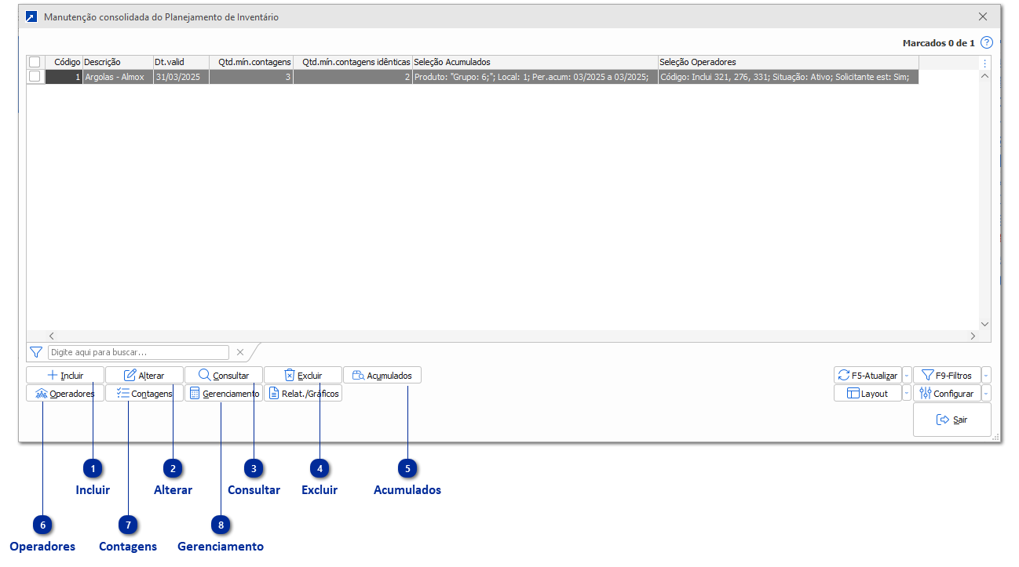The height and width of the screenshot is (567, 1019).
Task: Close the Manutenção consolidada window
Action: coord(983,16)
